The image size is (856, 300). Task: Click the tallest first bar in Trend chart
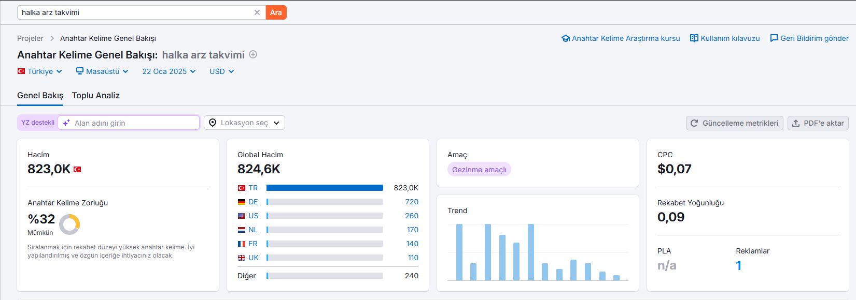point(459,252)
